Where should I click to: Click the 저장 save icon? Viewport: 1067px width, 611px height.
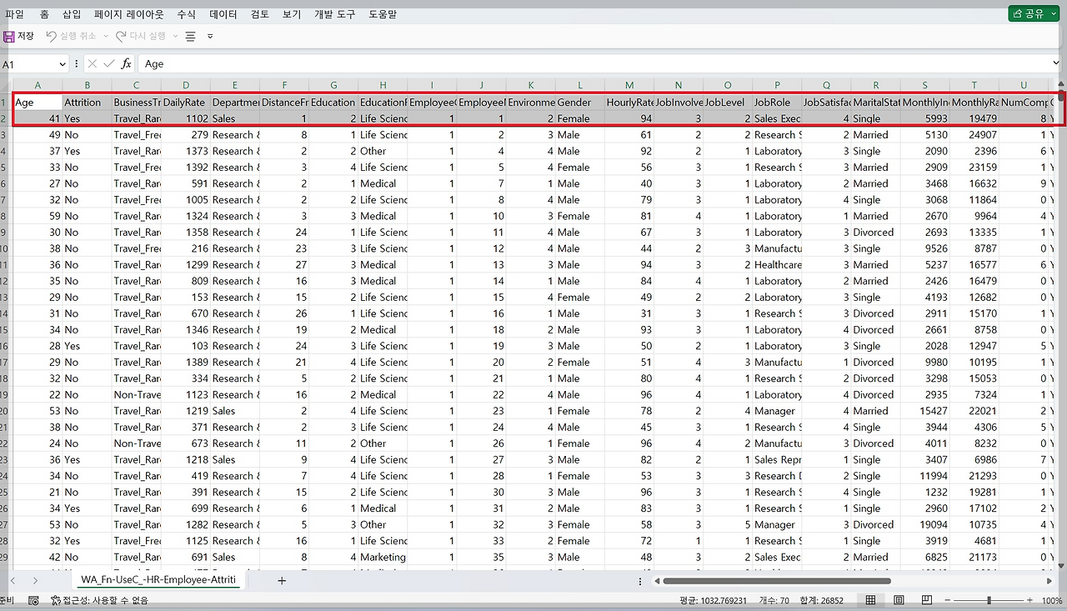[x=9, y=37]
